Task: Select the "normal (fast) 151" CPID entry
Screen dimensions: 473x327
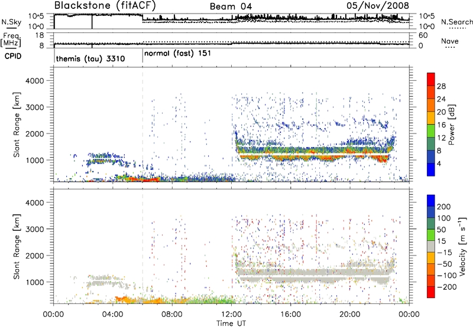Action: pyautogui.click(x=178, y=54)
